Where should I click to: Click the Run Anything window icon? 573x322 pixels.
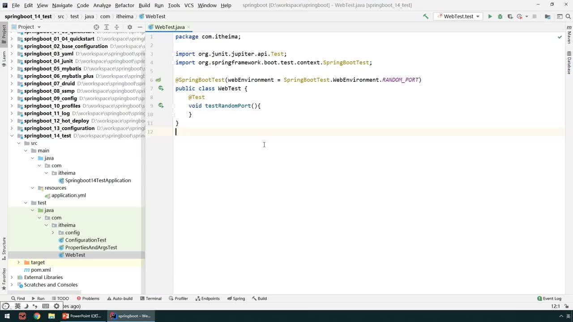tap(560, 17)
